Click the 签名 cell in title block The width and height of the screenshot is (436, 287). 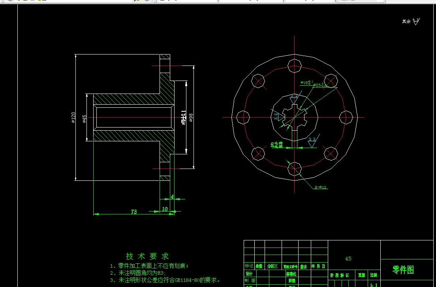coord(304,266)
